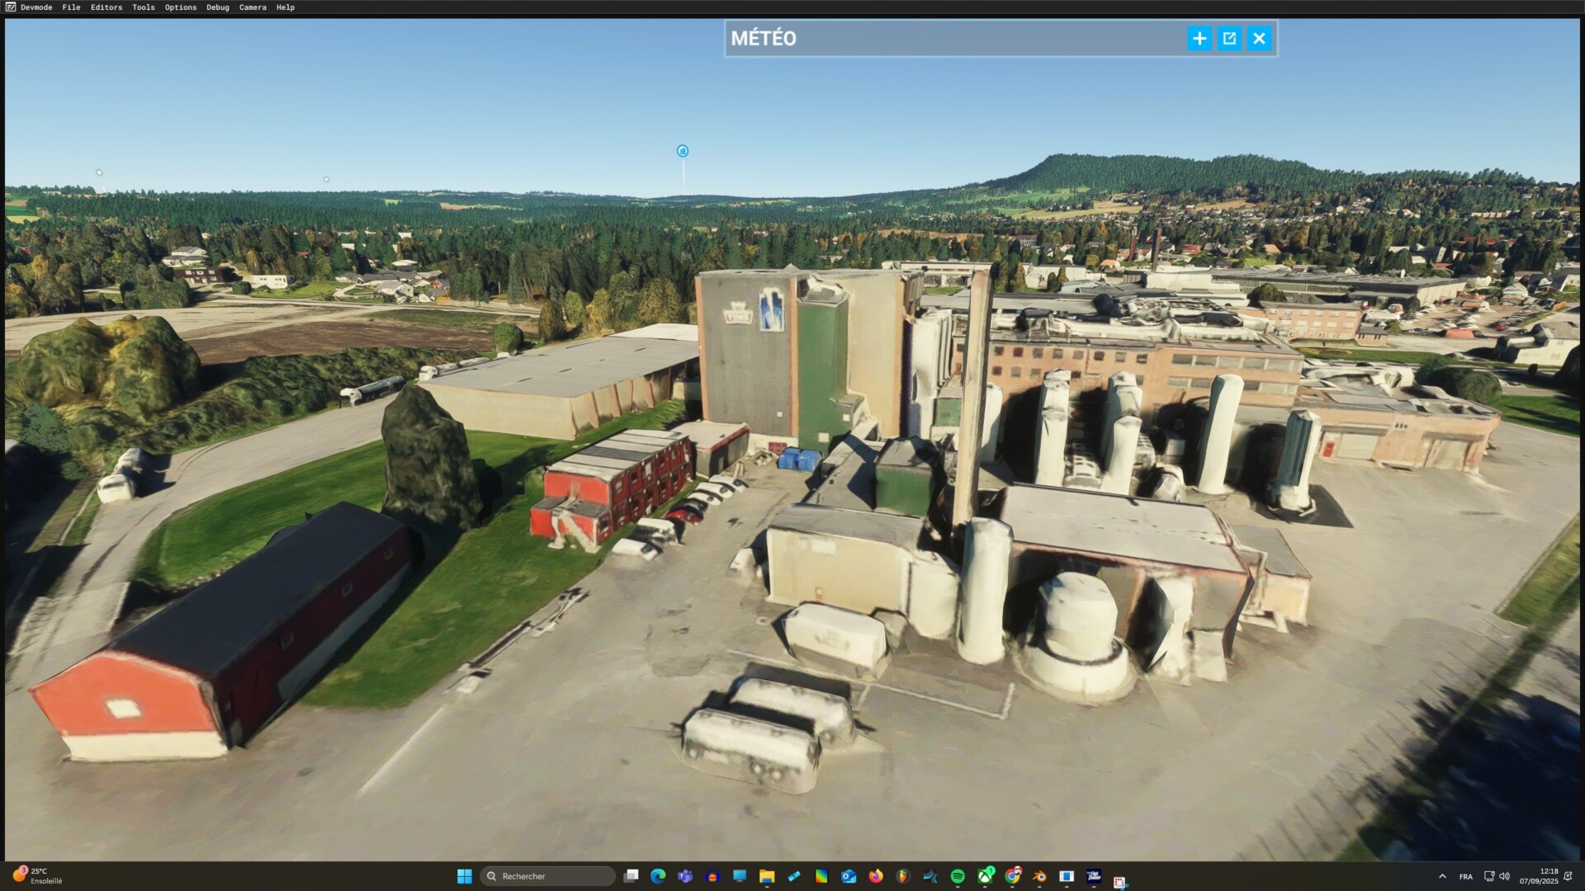Open the Tools menu
This screenshot has height=891, width=1585.
point(143,7)
